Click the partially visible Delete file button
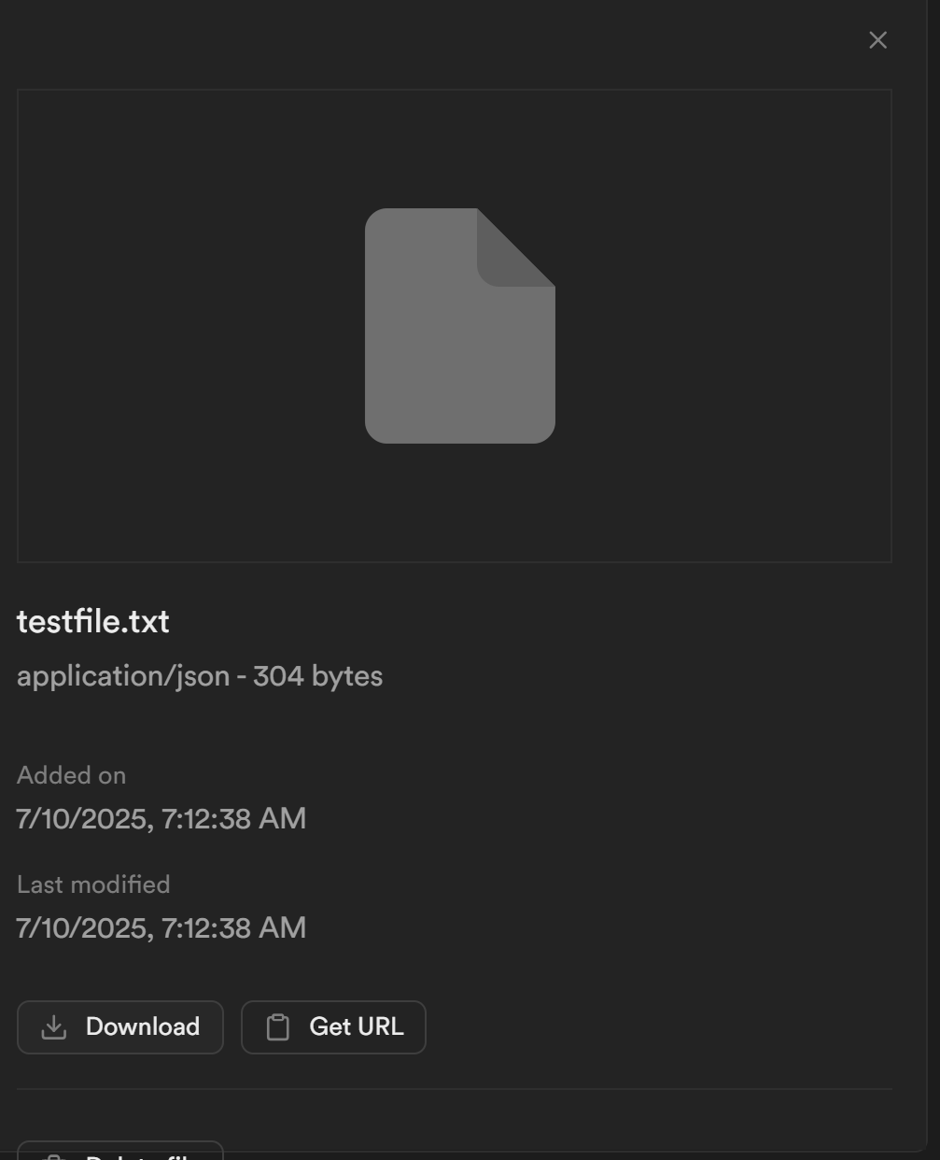940x1160 pixels. pyautogui.click(x=120, y=1153)
